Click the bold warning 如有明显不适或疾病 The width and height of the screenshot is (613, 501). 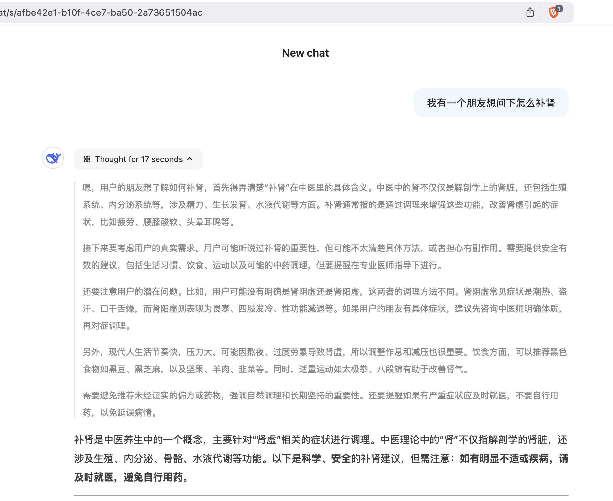pyautogui.click(x=504, y=458)
